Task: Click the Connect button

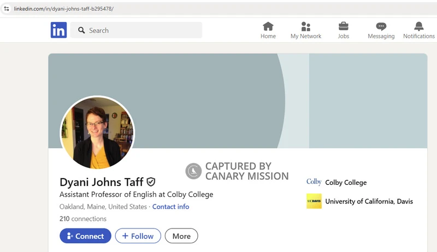Action: [85, 236]
